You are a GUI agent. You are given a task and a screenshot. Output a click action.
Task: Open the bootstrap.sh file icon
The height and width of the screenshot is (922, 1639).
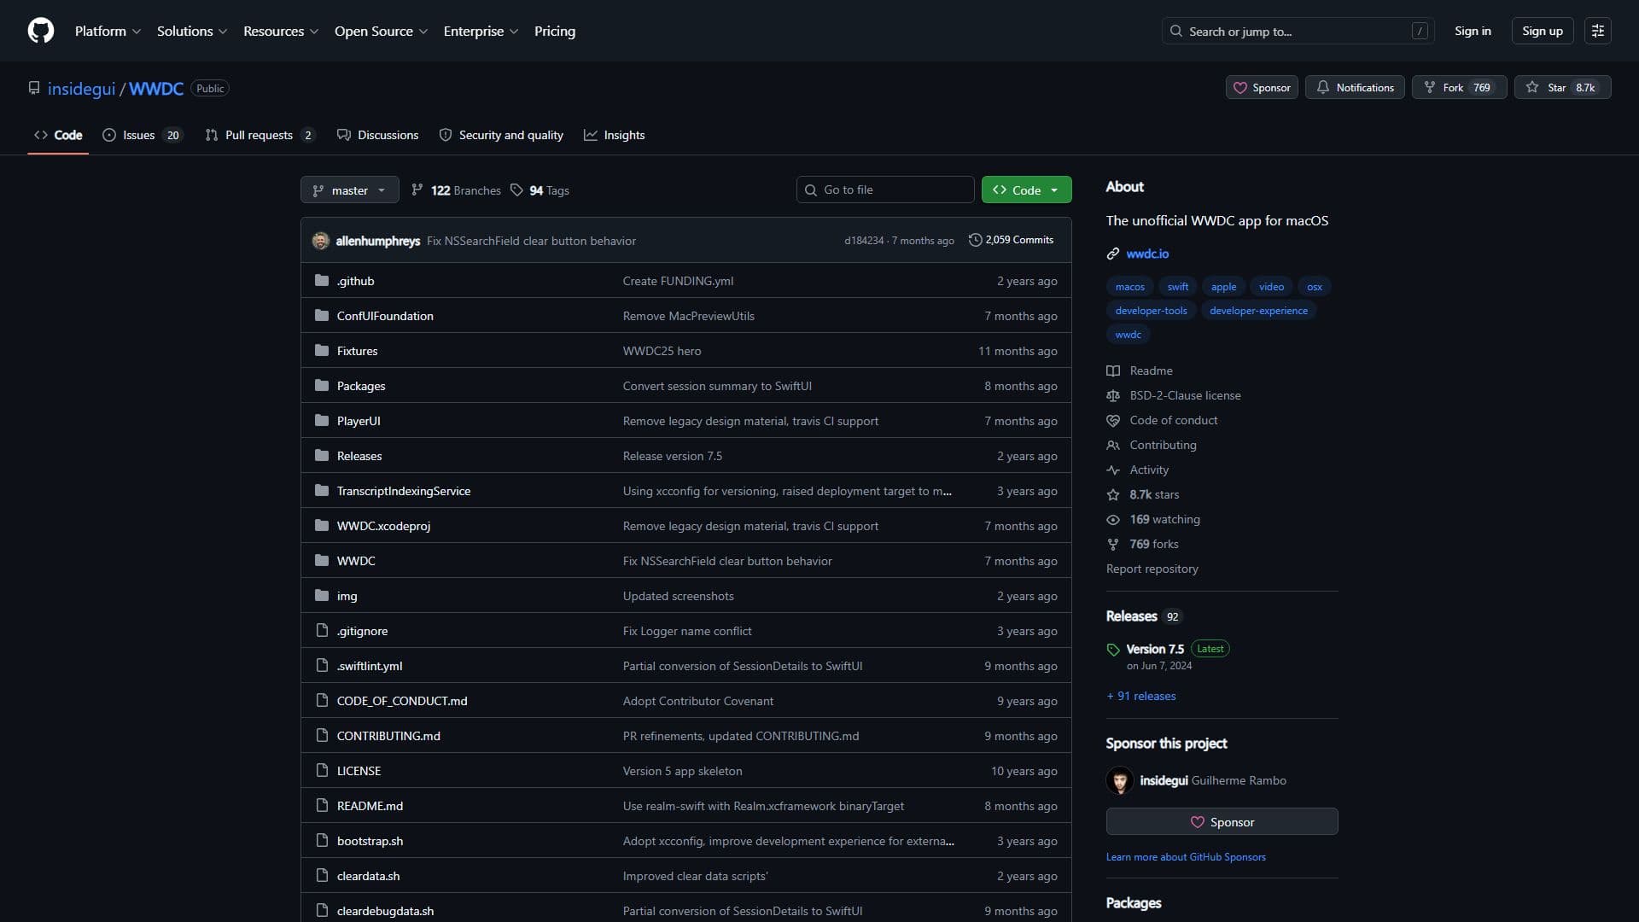(x=322, y=840)
